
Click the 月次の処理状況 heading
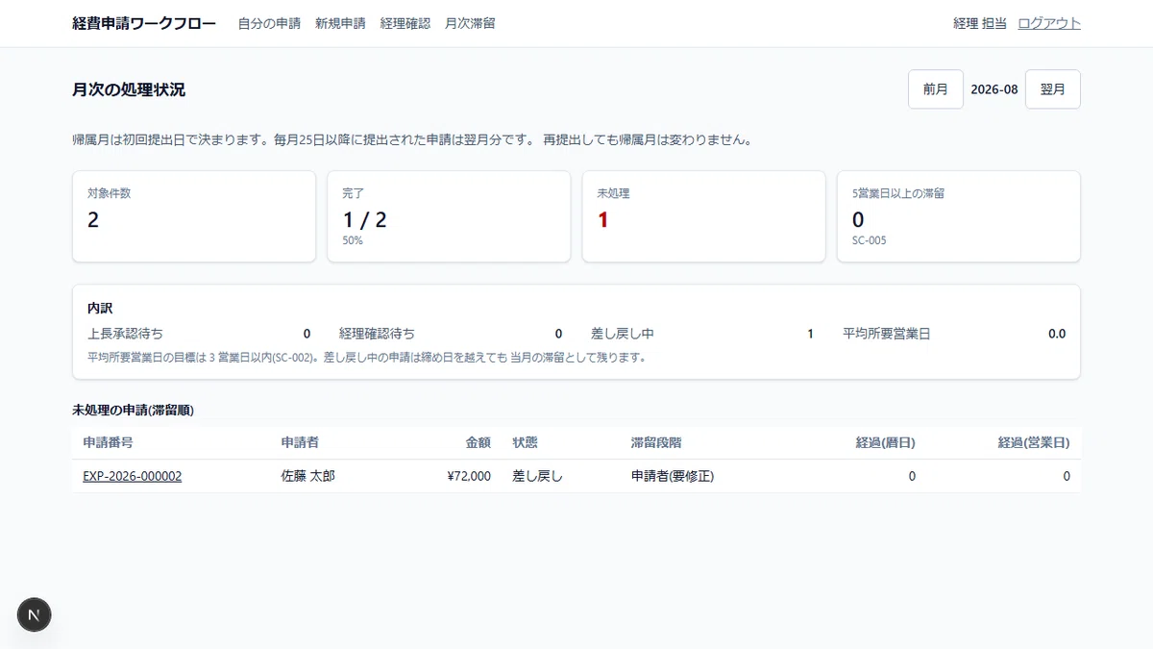[x=129, y=89]
